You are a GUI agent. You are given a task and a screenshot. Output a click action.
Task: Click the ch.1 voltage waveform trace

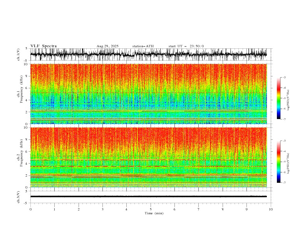click(x=149, y=55)
